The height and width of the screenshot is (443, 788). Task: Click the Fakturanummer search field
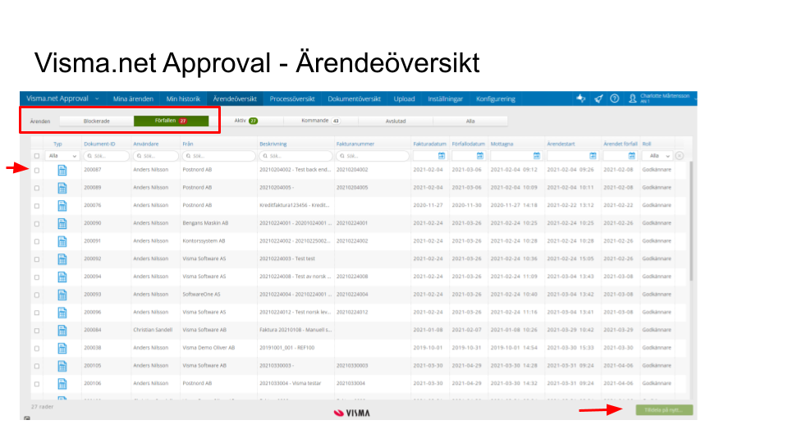(x=373, y=156)
